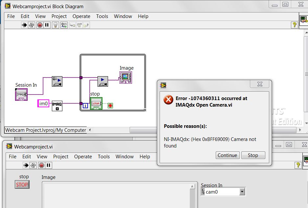Viewport: 308px width, 208px height.
Task: Select the IMAQ Create node
Action: [57, 106]
